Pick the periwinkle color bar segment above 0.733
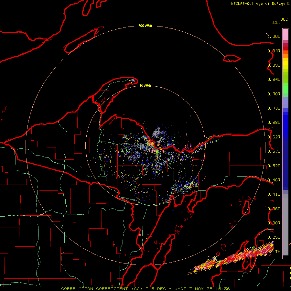The width and height of the screenshot is (291, 291). (286, 102)
